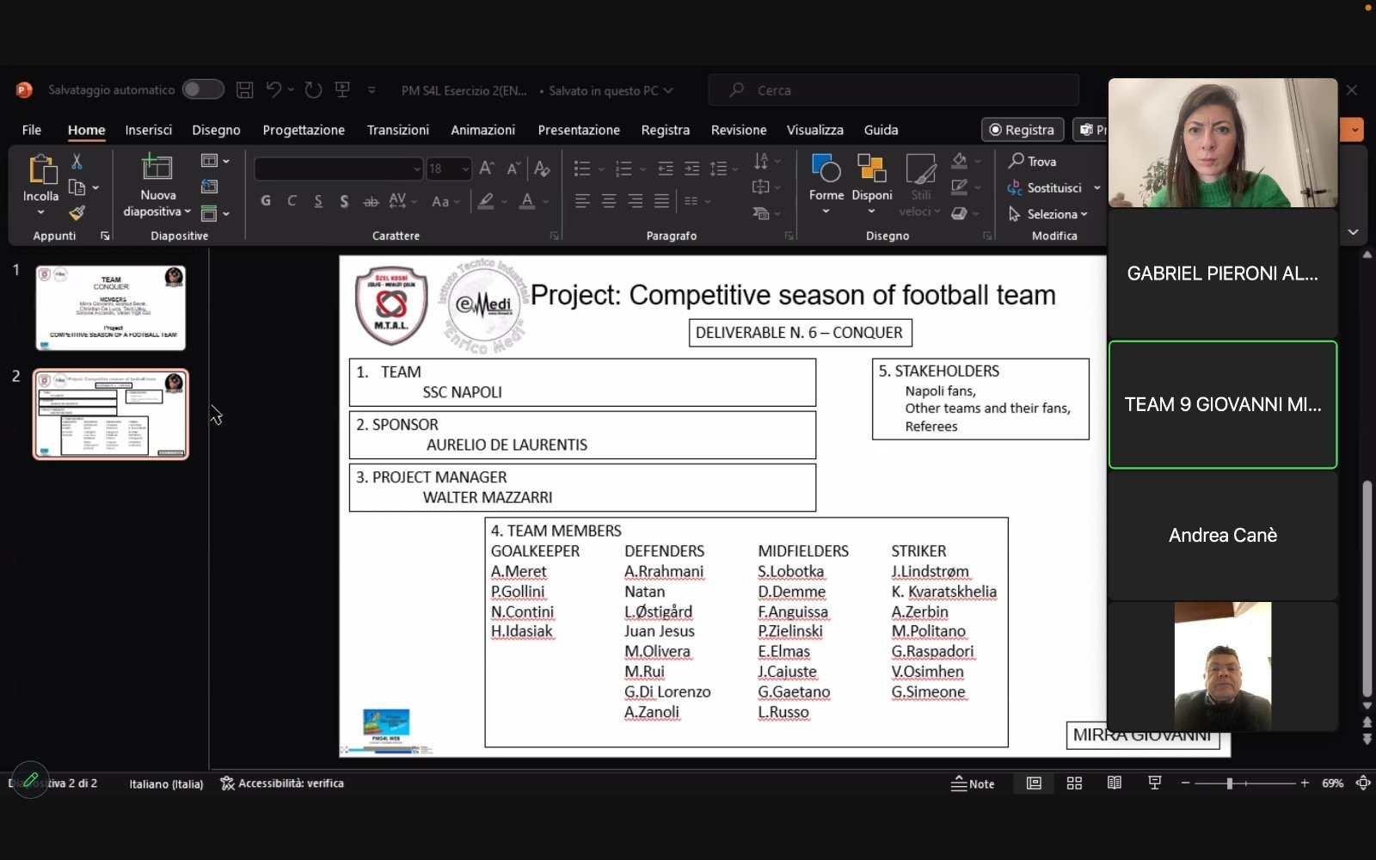
Task: Click the line spacing icon
Action: click(719, 169)
